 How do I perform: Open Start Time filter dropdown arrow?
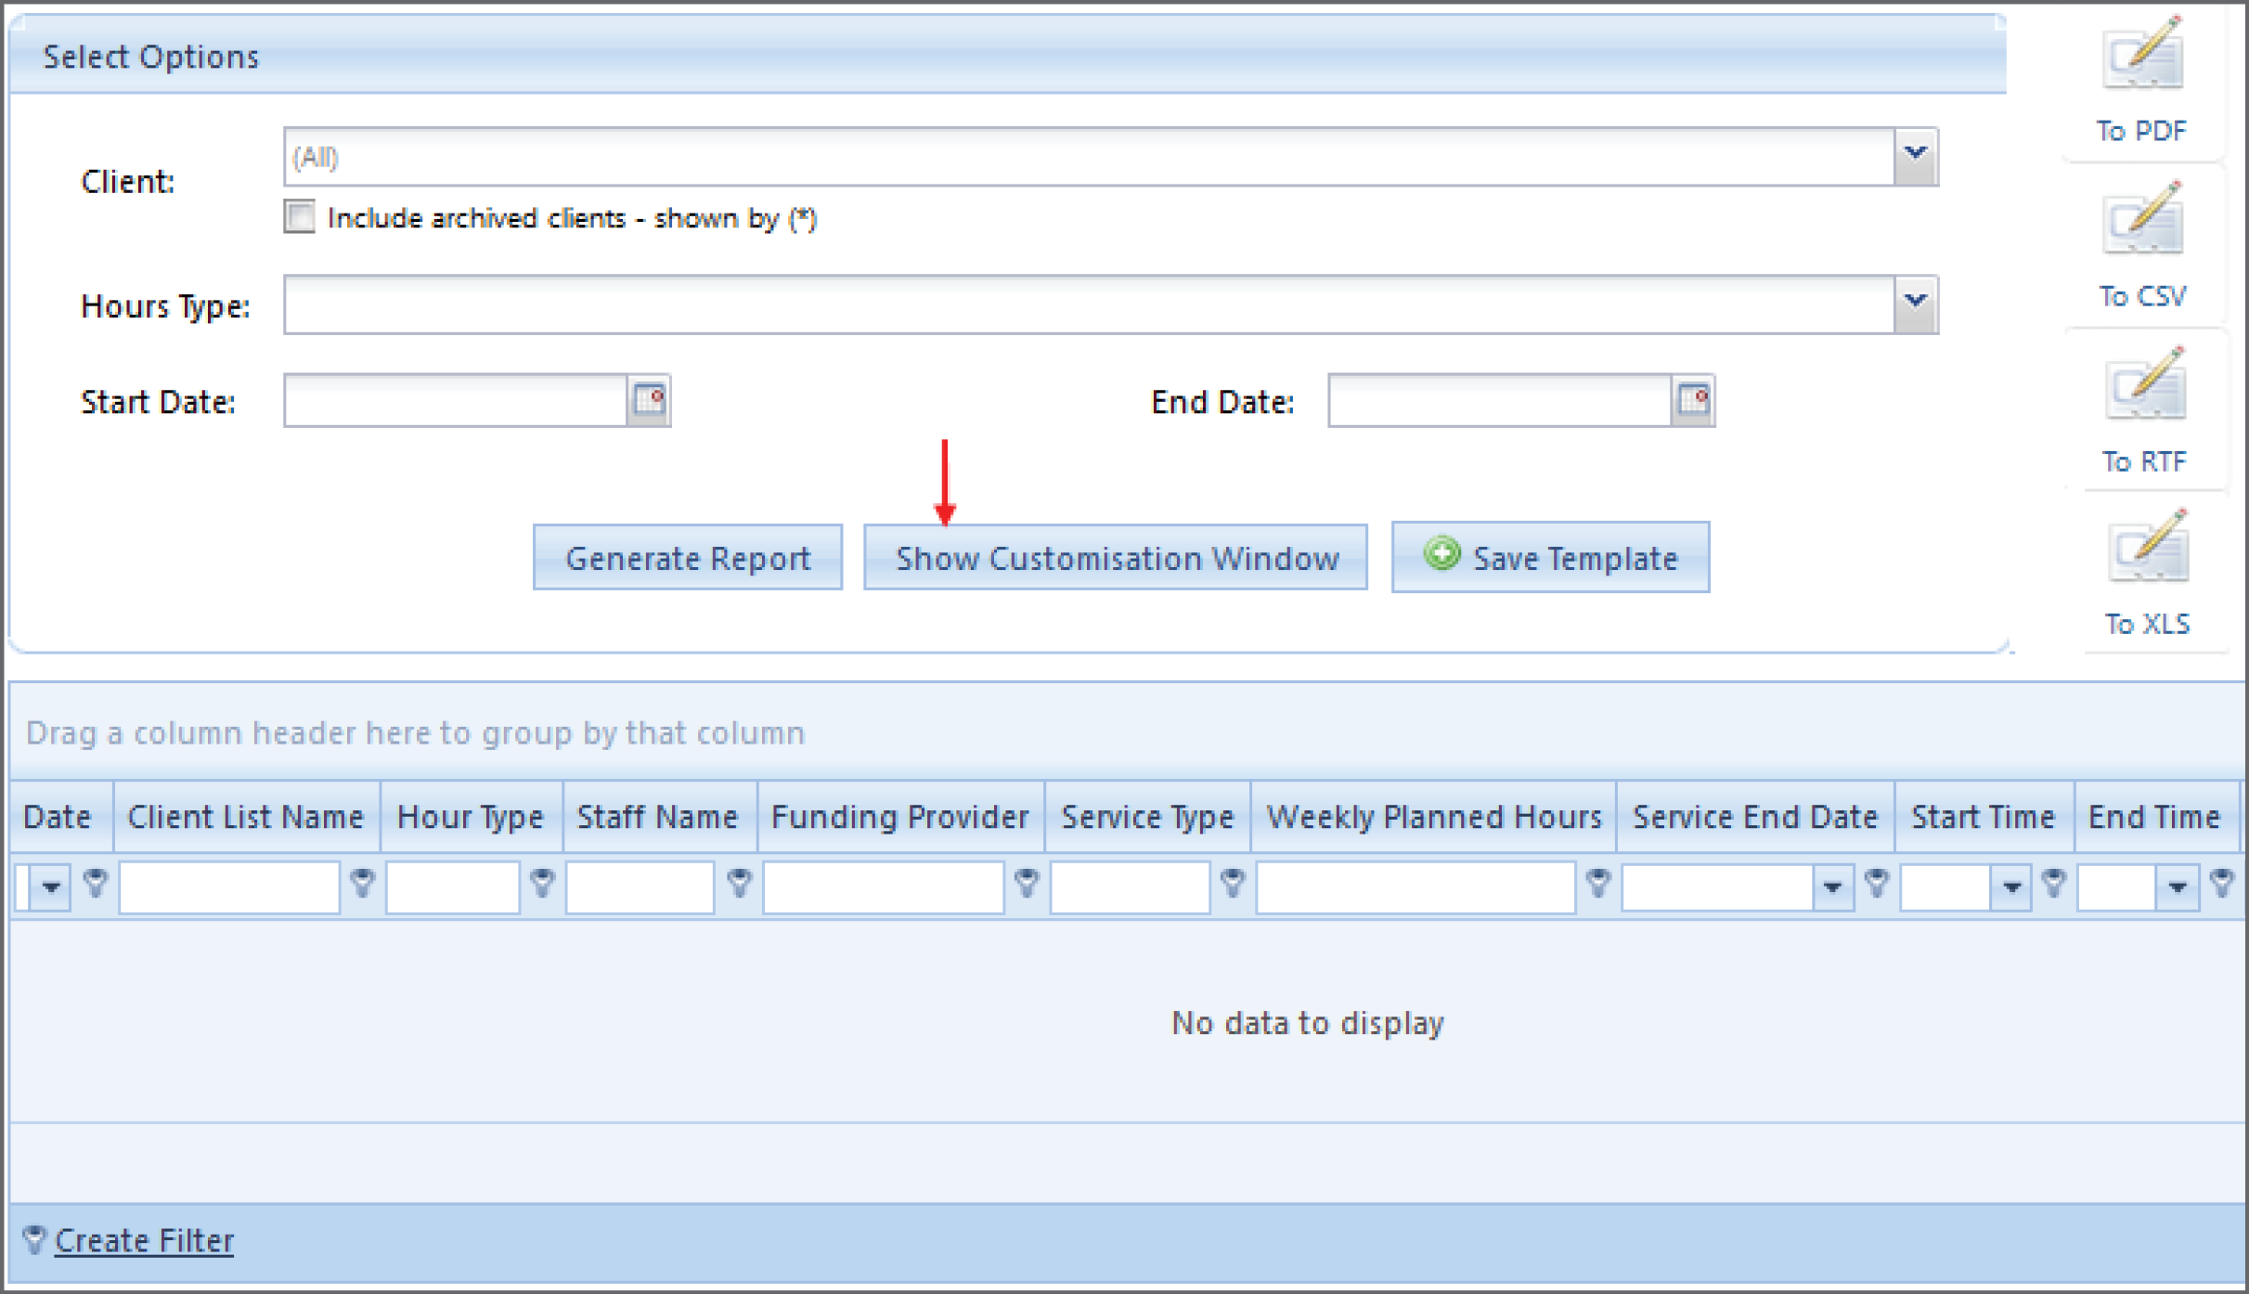pos(2011,887)
